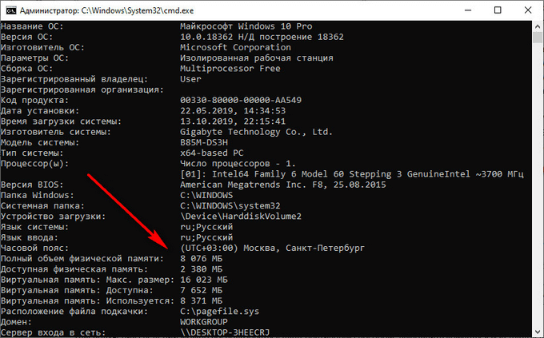Click the label 'Расположение файла подкачки:'

74,312
